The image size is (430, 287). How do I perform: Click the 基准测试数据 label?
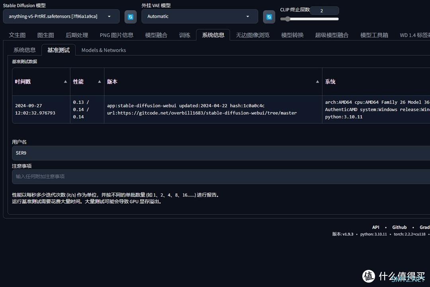(24, 61)
